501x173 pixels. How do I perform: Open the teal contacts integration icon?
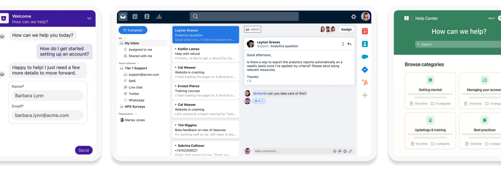(364, 44)
